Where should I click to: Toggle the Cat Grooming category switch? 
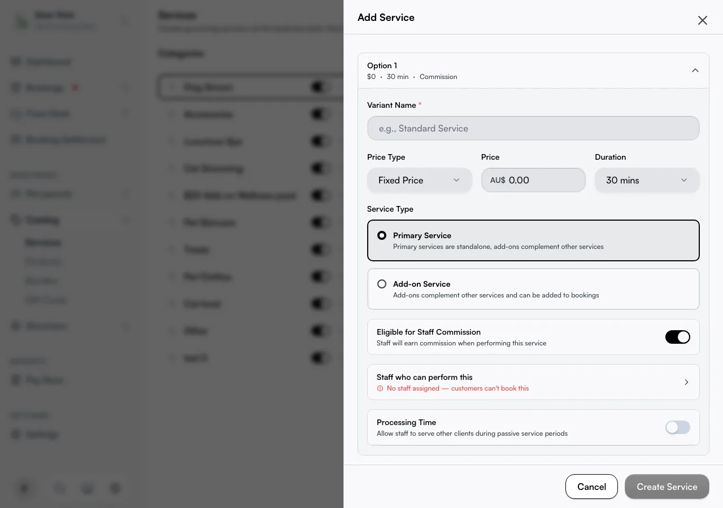pos(321,168)
